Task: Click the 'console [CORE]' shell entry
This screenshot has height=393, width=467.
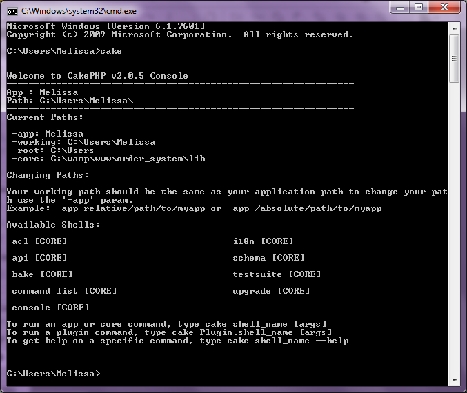Action: 50,308
